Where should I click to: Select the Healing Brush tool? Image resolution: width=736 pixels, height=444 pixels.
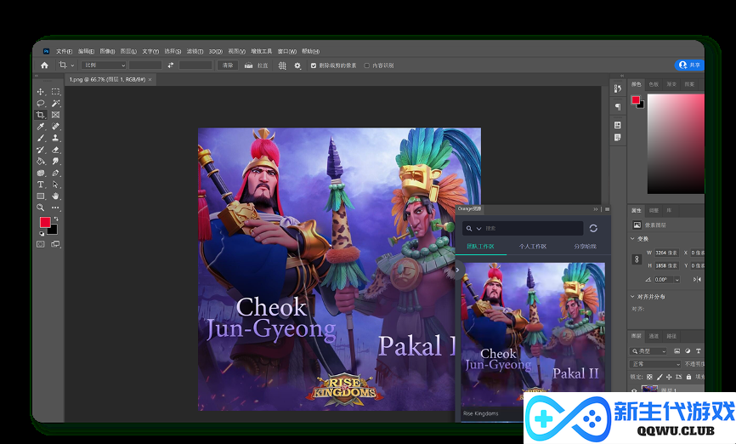tap(56, 127)
